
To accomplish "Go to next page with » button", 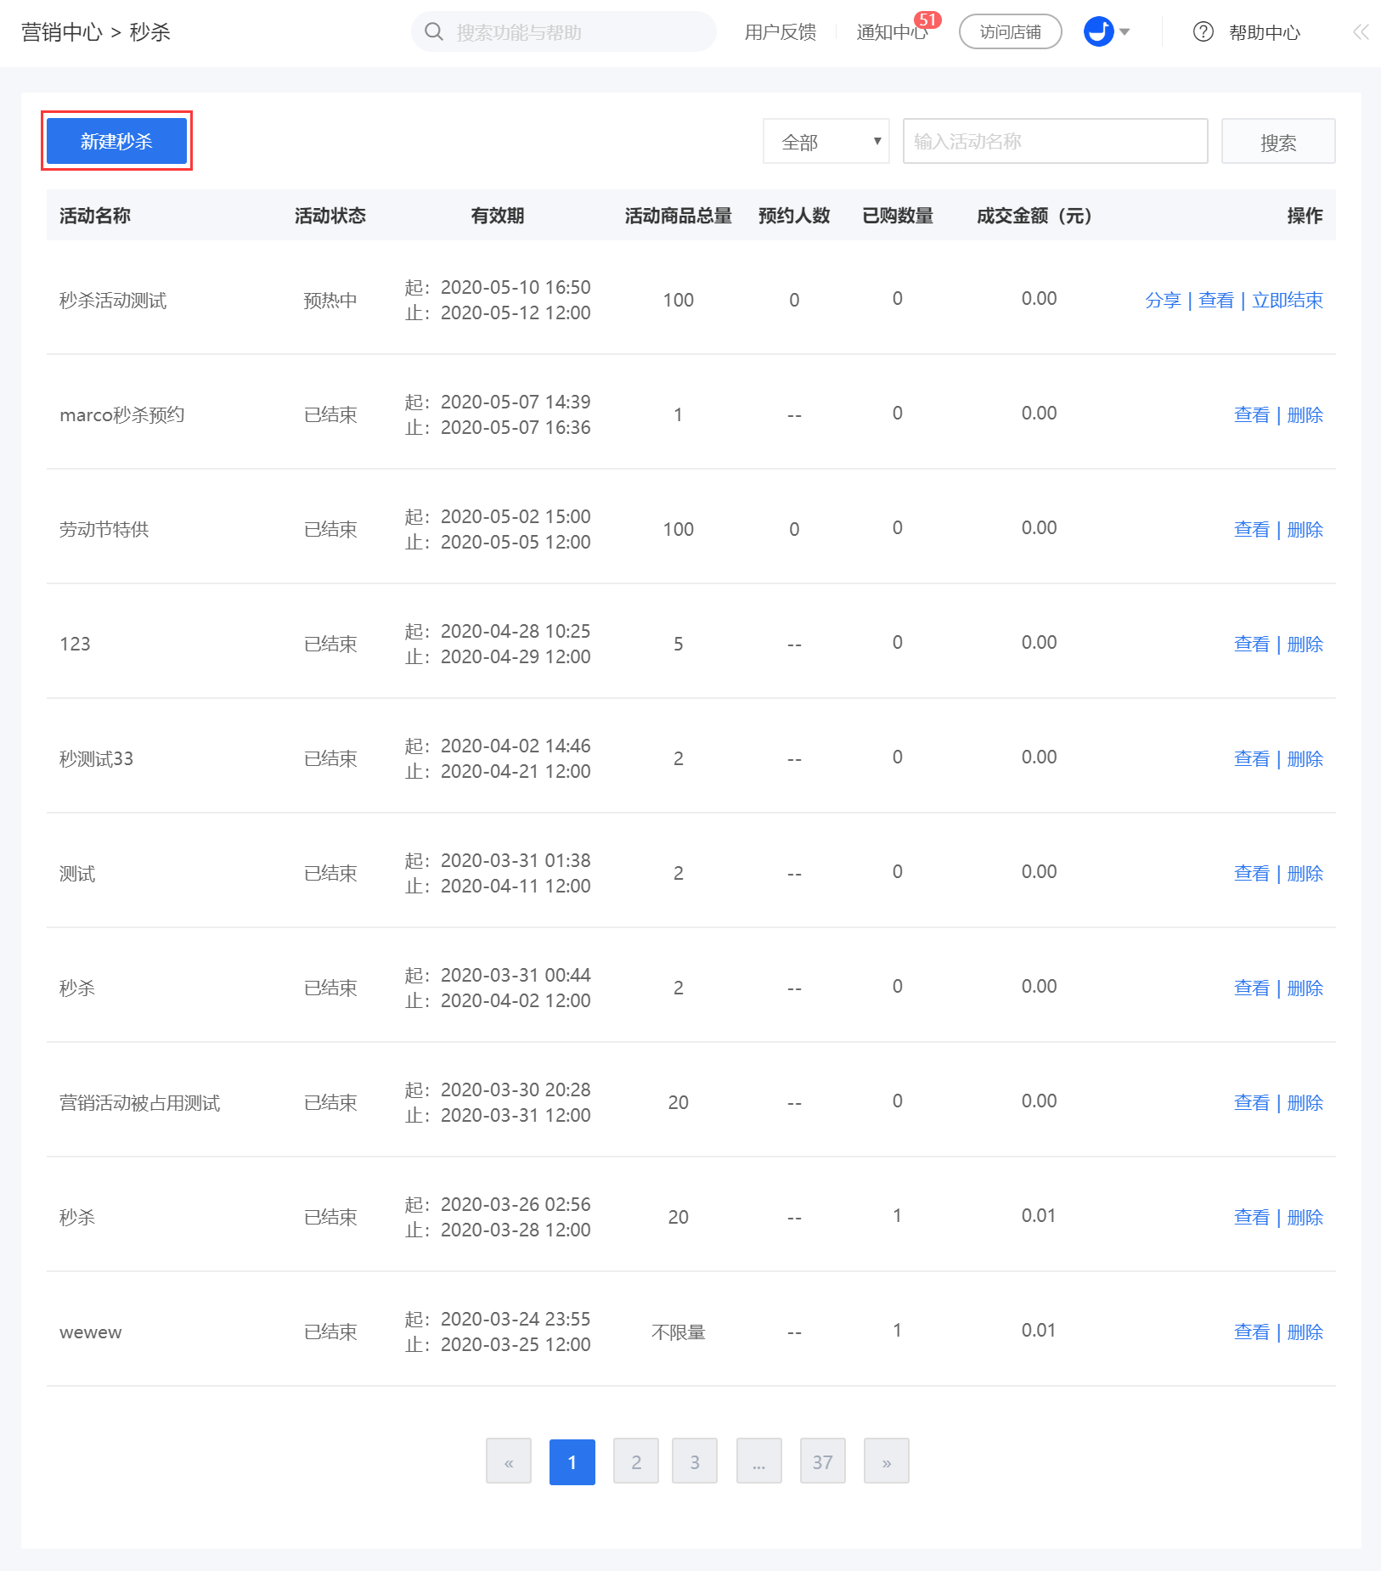I will (886, 1461).
